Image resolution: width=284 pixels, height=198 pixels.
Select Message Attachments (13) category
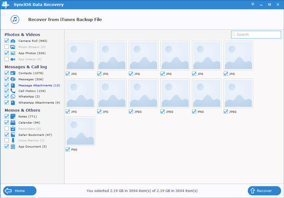click(39, 85)
